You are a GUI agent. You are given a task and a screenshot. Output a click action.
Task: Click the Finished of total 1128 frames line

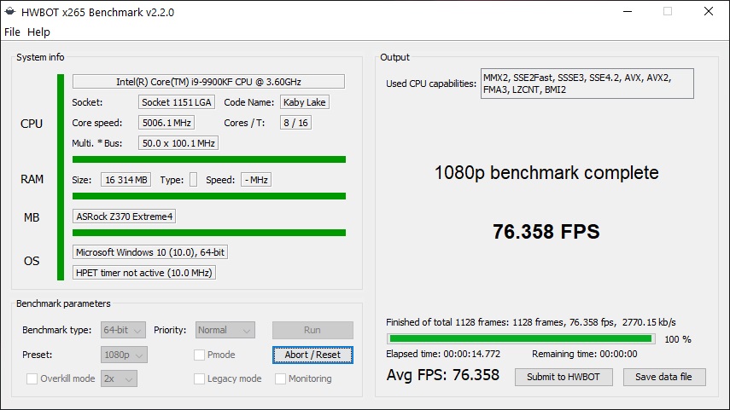click(531, 322)
